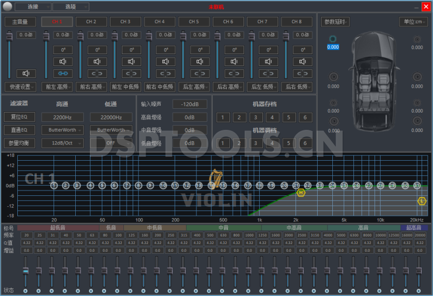Open the 单位:cm unit dropdown
This screenshot has height=296, width=433.
coord(413,22)
